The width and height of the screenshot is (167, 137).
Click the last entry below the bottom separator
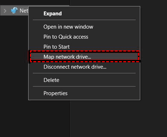pyautogui.click(x=55, y=93)
